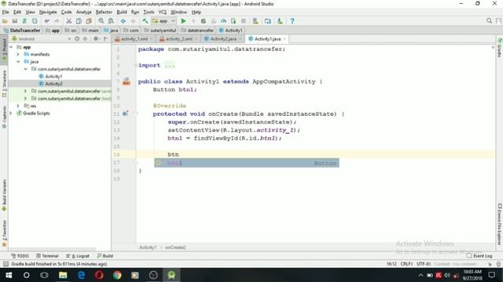The height and width of the screenshot is (282, 503).
Task: Expand the Gradle Scripts node
Action: pyautogui.click(x=11, y=113)
